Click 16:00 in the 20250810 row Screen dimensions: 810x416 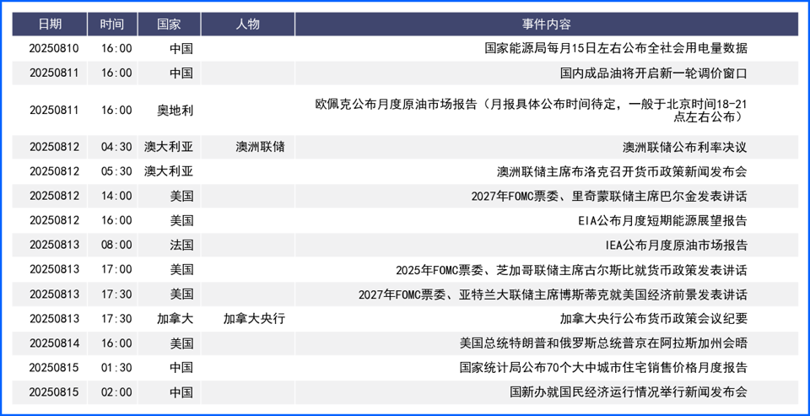(116, 49)
